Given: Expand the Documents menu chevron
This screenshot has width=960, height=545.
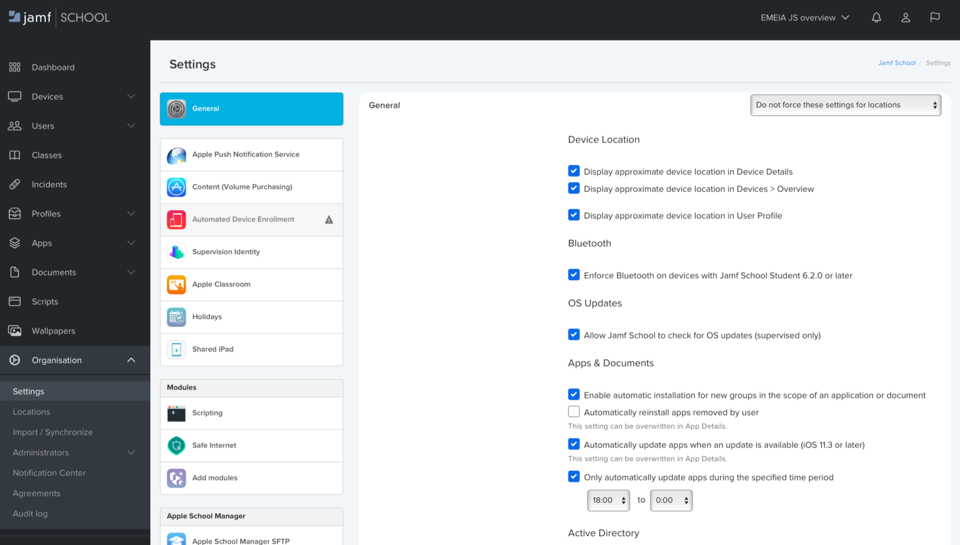Looking at the screenshot, I should point(131,272).
